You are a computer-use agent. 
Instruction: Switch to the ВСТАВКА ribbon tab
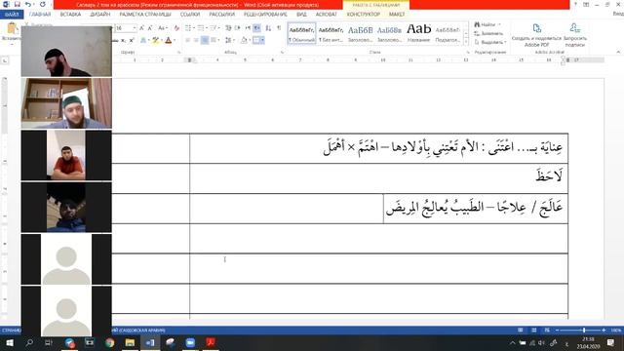pos(70,15)
